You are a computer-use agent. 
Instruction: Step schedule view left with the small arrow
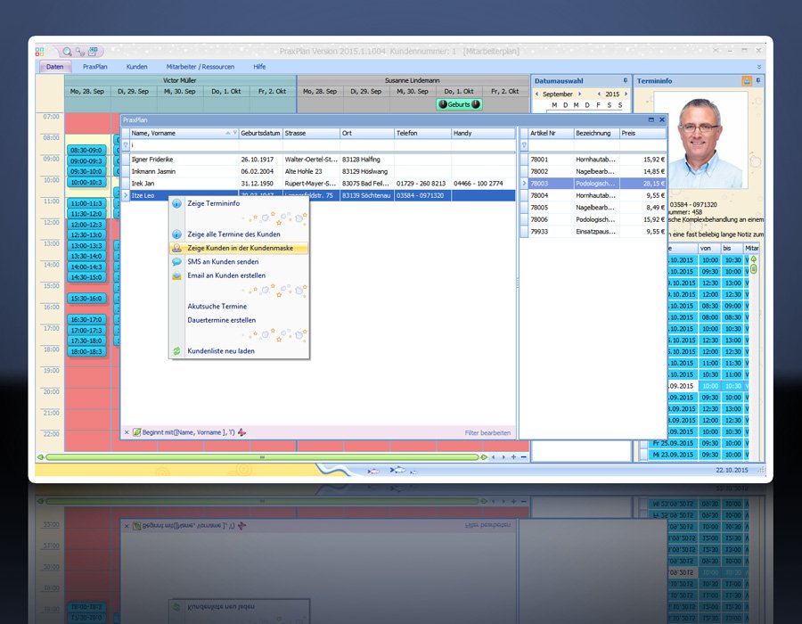click(x=494, y=456)
